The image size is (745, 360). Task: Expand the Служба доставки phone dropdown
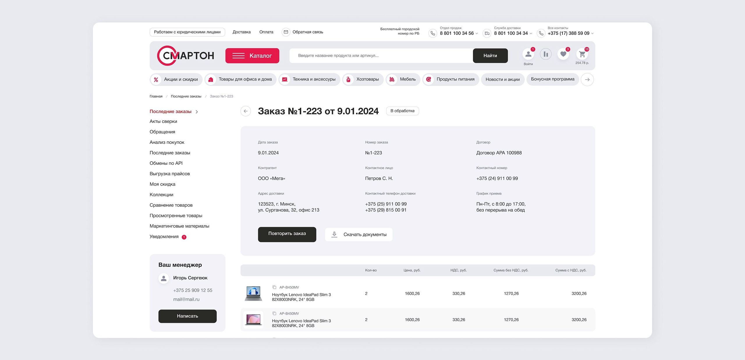coord(531,33)
